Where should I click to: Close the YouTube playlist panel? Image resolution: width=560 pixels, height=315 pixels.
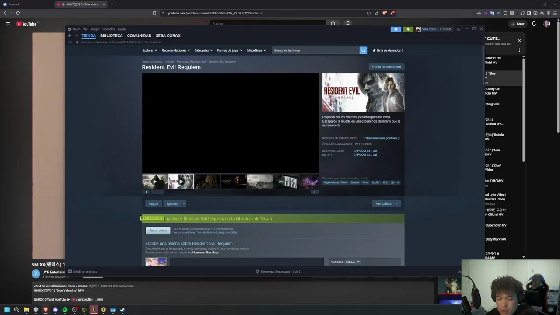(519, 41)
